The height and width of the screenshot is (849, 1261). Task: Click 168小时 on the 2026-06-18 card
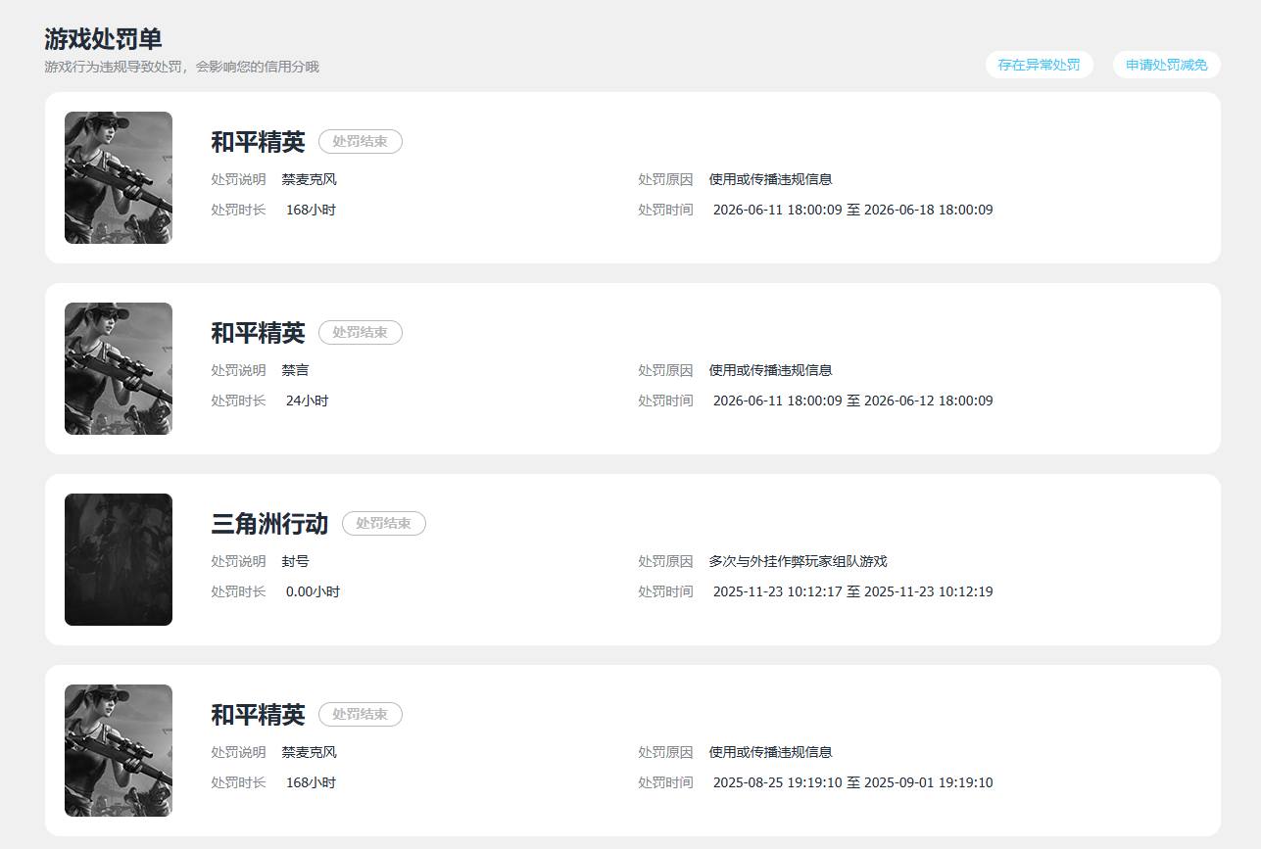[311, 210]
